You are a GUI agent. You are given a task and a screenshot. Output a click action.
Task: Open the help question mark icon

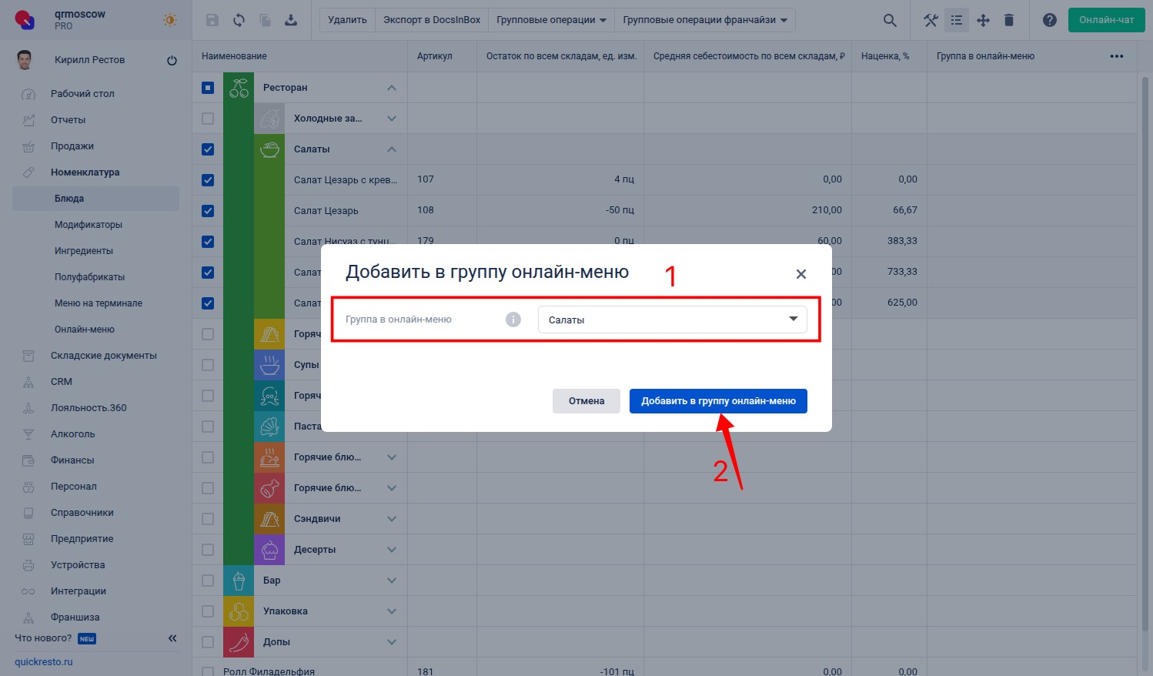coord(1050,20)
